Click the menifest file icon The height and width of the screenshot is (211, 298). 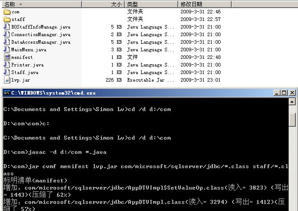pyautogui.click(x=7, y=57)
